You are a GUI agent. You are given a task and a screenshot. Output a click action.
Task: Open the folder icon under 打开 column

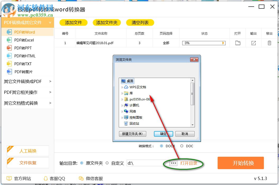coord(237,43)
